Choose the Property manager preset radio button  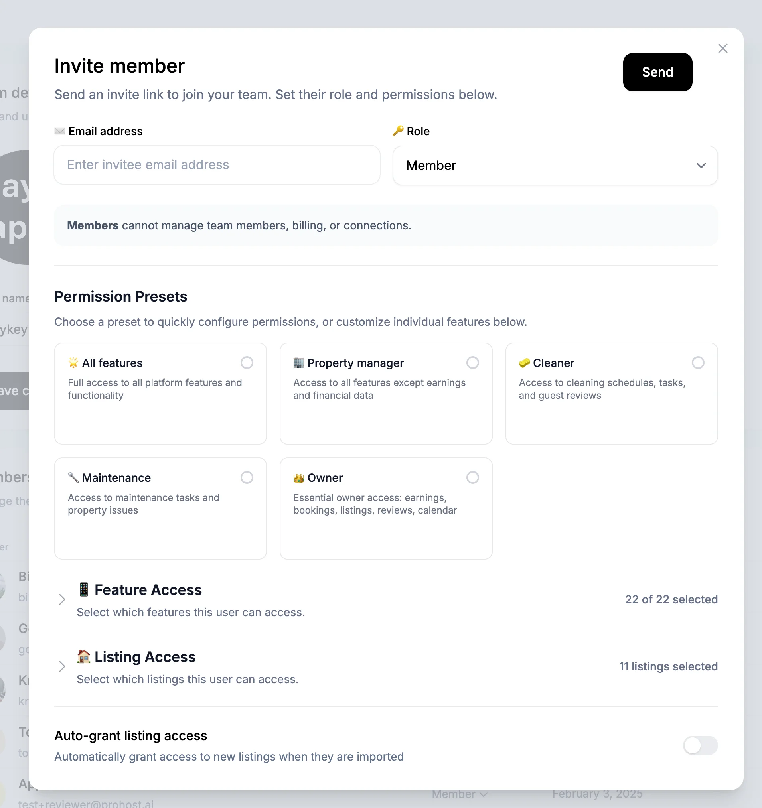[x=472, y=363]
